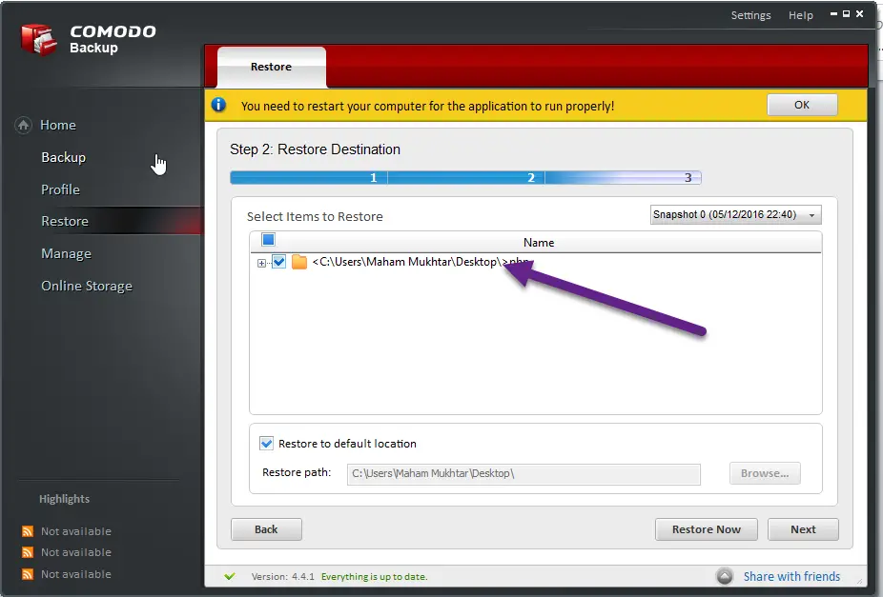Click the green up-to-date checkmark icon

(229, 576)
